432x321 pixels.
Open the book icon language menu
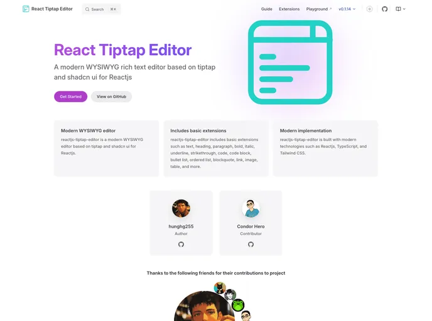click(401, 9)
